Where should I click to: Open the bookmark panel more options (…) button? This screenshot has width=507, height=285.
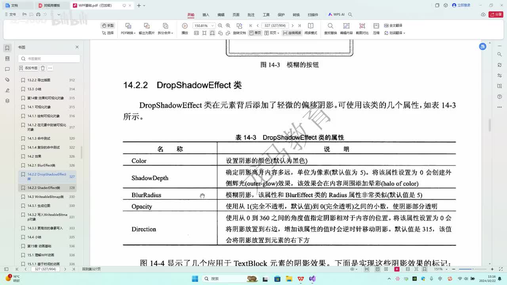50,68
